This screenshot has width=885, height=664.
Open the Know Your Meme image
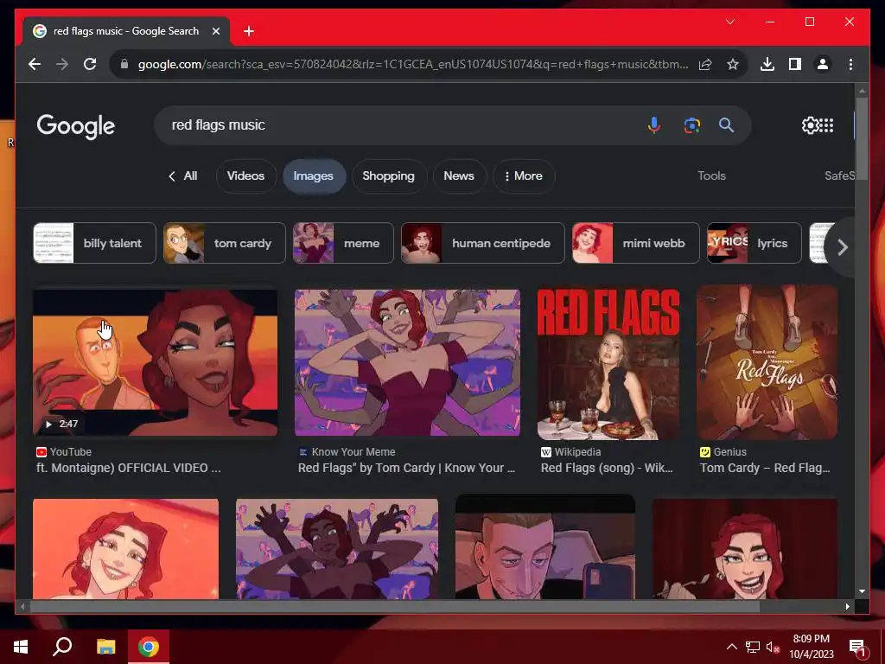point(407,362)
